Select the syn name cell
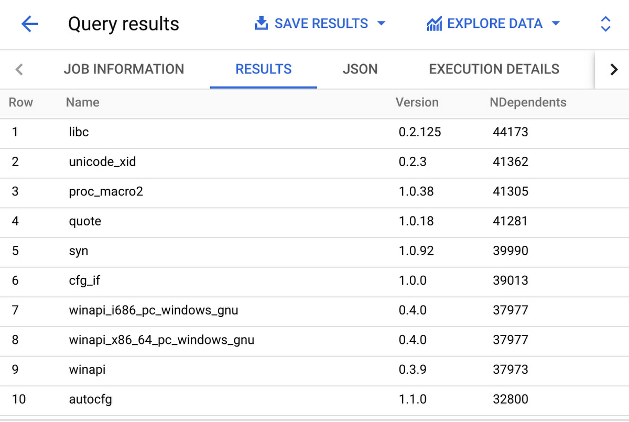Screen dimensions: 629x422 tap(79, 251)
